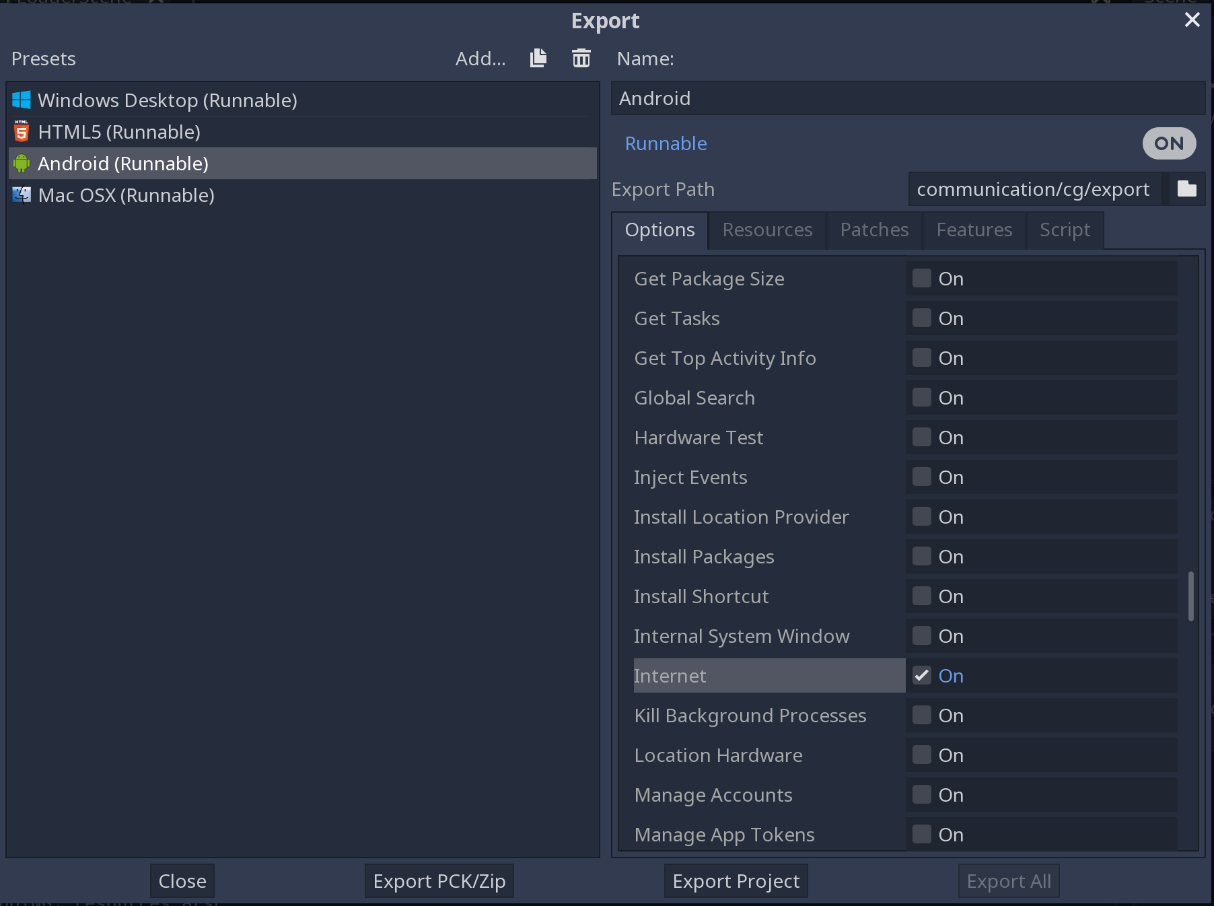This screenshot has width=1214, height=906.
Task: Enable Manage Accounts permission
Action: (921, 794)
